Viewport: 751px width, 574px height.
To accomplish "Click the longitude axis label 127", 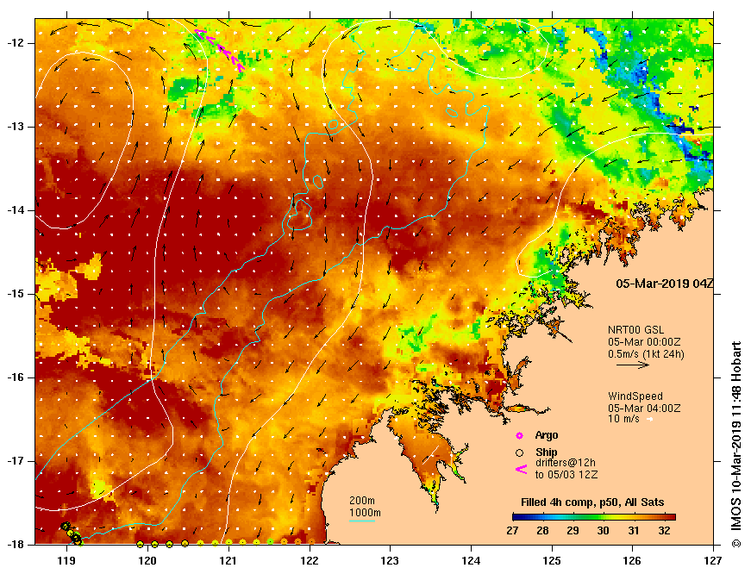I will 713,560.
